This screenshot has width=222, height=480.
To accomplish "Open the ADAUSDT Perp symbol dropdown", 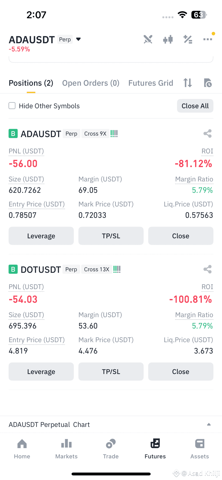I will point(78,39).
